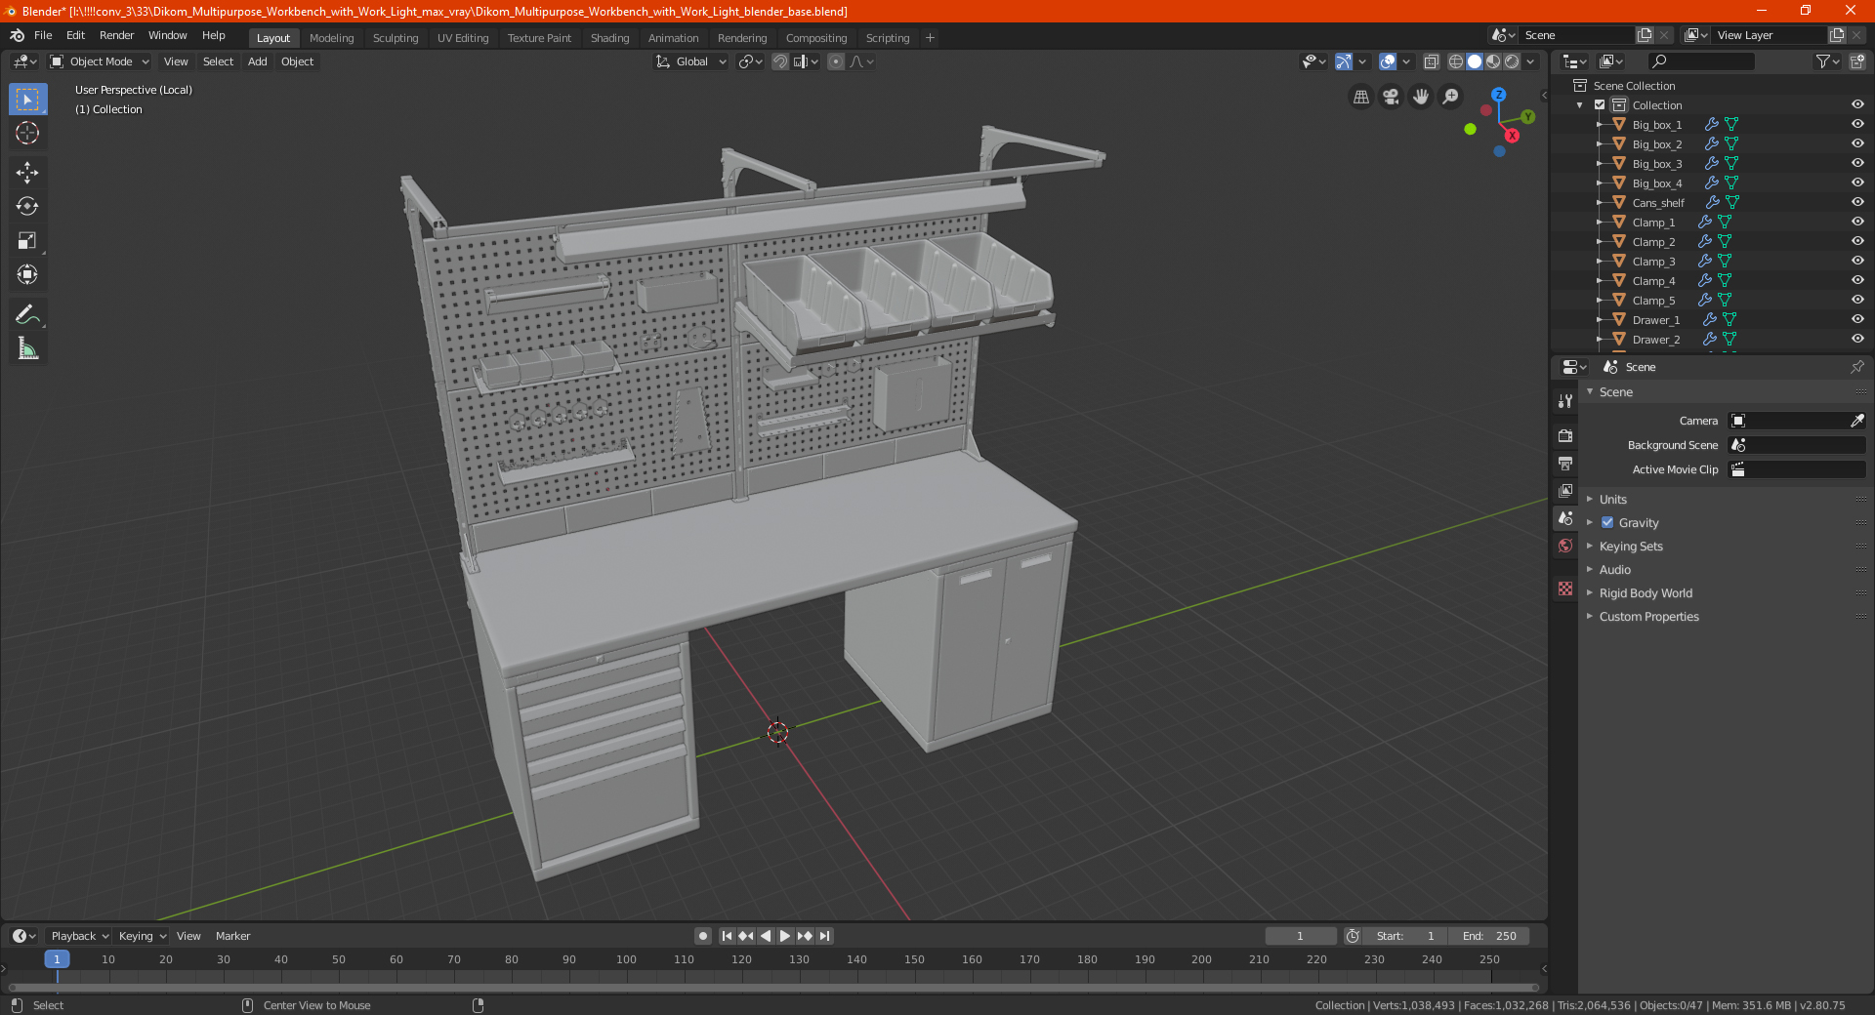Toggle X-ray display in viewport

click(1432, 61)
